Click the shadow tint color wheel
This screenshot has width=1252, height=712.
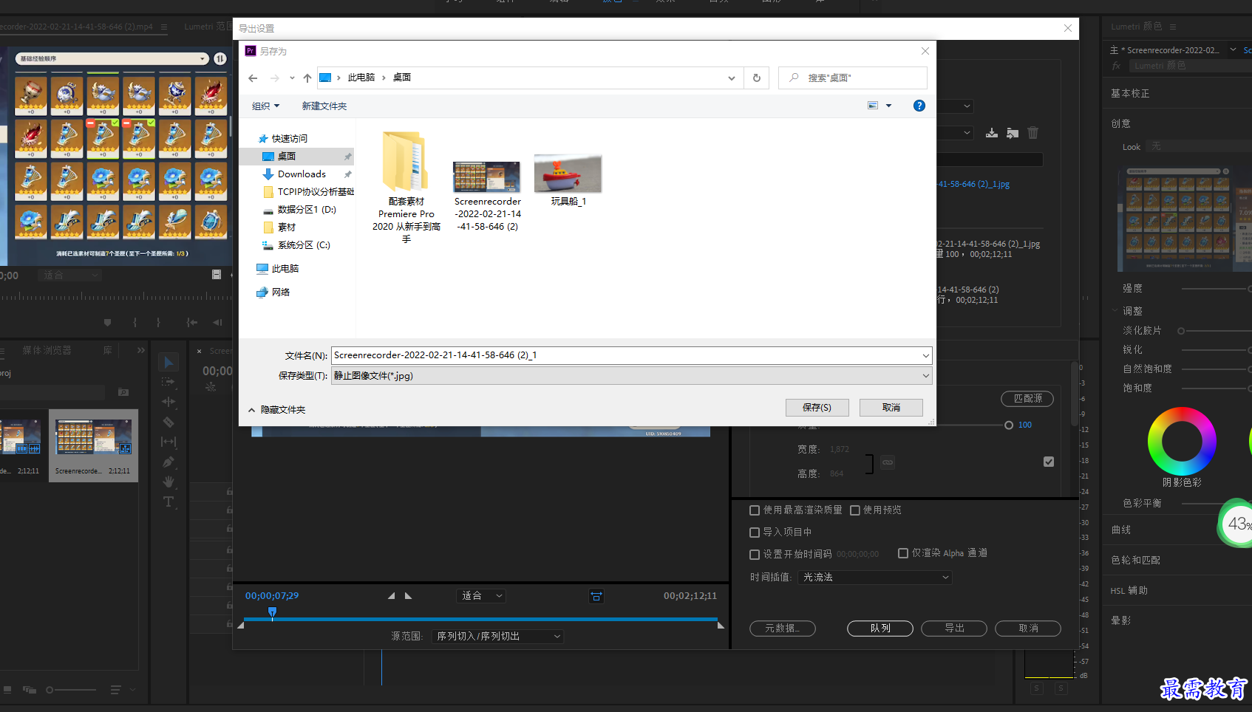pyautogui.click(x=1182, y=442)
